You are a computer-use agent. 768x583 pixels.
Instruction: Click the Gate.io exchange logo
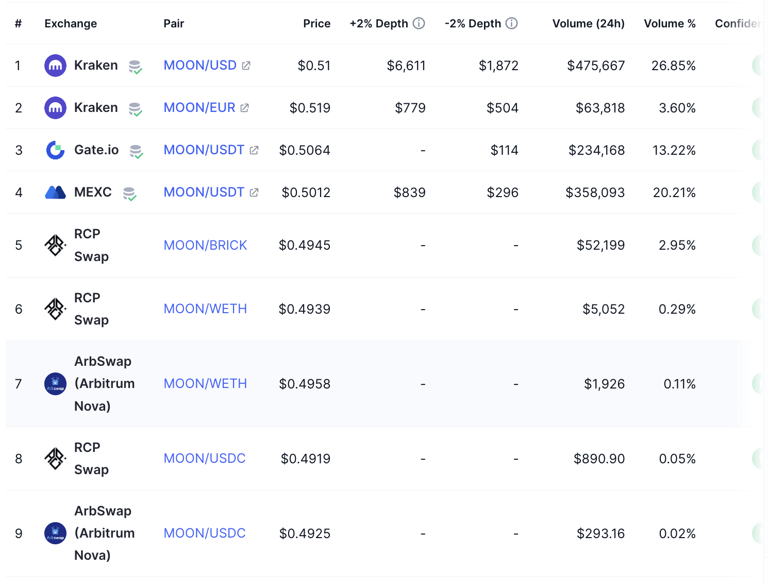(x=55, y=150)
